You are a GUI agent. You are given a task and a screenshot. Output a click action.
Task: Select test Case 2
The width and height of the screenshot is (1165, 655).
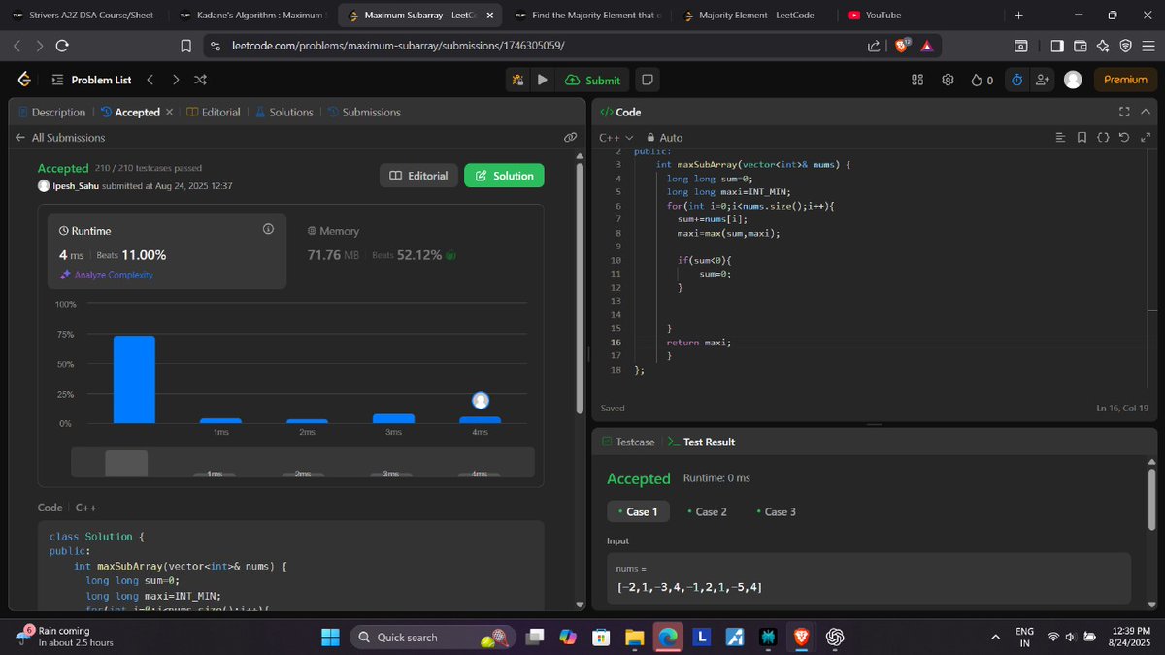(x=708, y=511)
